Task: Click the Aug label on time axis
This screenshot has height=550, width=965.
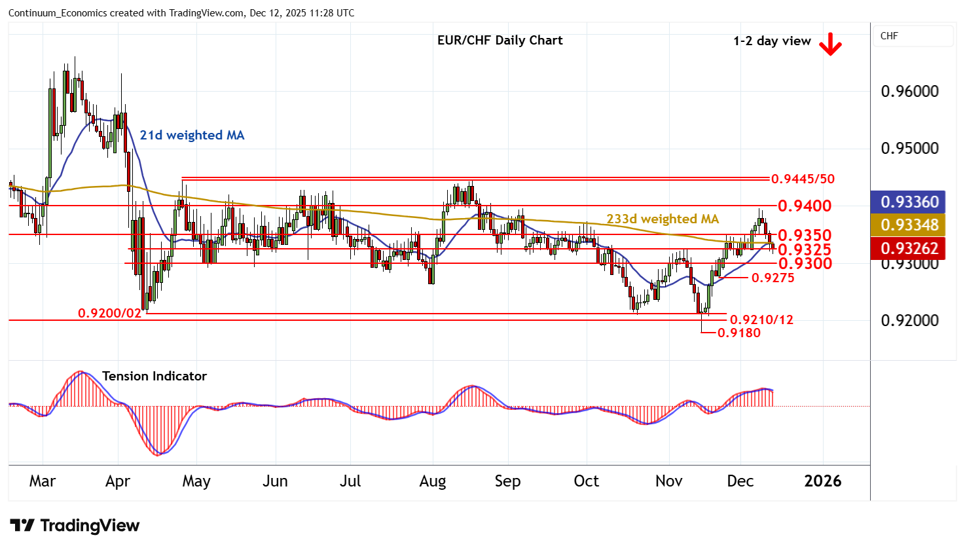Action: pyautogui.click(x=432, y=481)
